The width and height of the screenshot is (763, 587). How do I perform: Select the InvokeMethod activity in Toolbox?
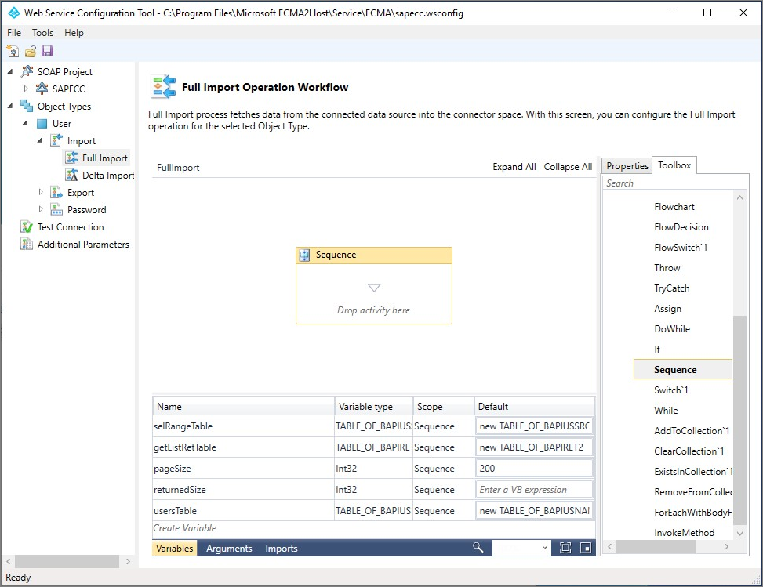click(x=684, y=532)
